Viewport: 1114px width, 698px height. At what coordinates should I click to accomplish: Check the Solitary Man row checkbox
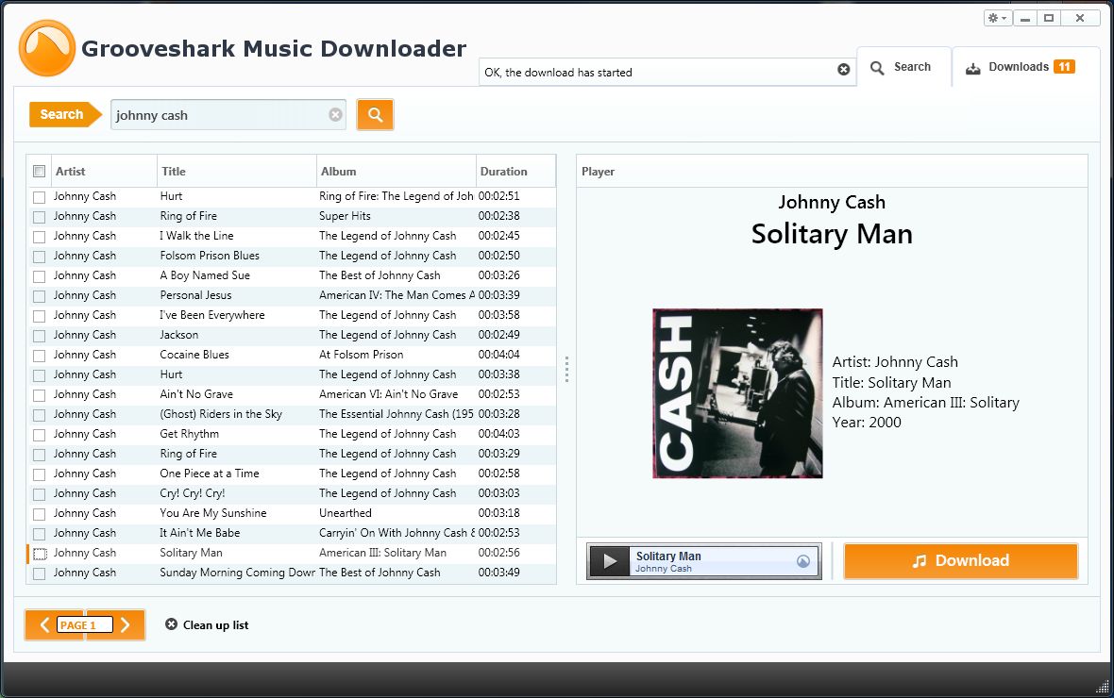click(x=40, y=554)
